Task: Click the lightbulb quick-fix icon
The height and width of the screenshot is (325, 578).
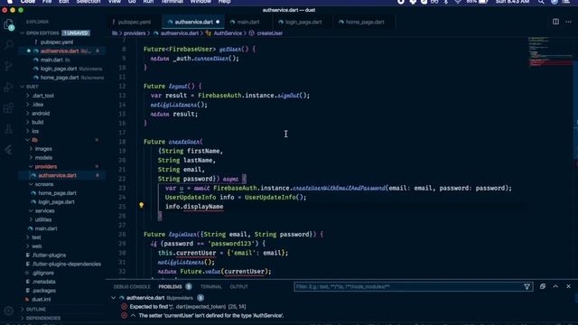Action: click(141, 205)
